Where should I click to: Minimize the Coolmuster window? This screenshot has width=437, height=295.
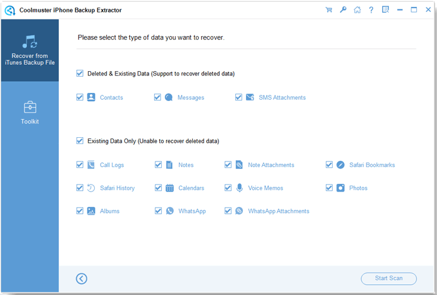click(400, 10)
